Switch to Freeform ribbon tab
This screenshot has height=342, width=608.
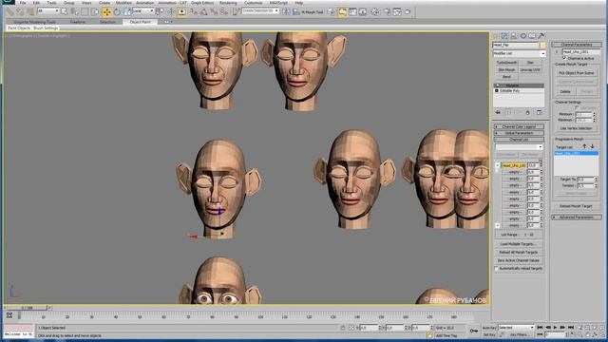pos(78,22)
